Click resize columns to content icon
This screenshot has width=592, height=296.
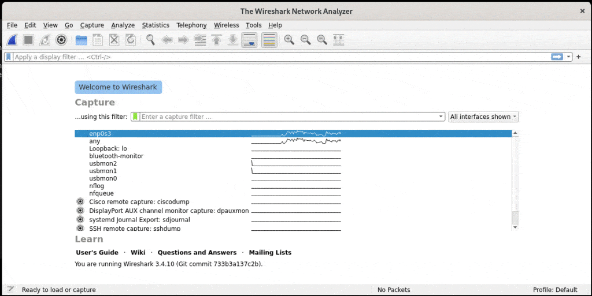pyautogui.click(x=339, y=40)
